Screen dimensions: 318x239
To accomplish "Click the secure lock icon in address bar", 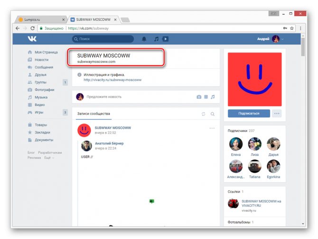I will [41, 28].
